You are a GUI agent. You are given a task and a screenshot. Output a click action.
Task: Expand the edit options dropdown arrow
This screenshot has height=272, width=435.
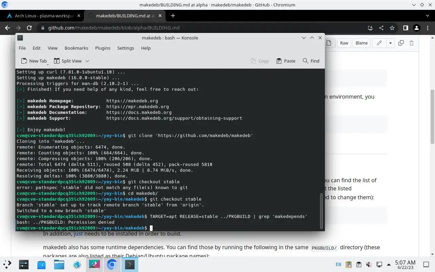tap(390, 43)
